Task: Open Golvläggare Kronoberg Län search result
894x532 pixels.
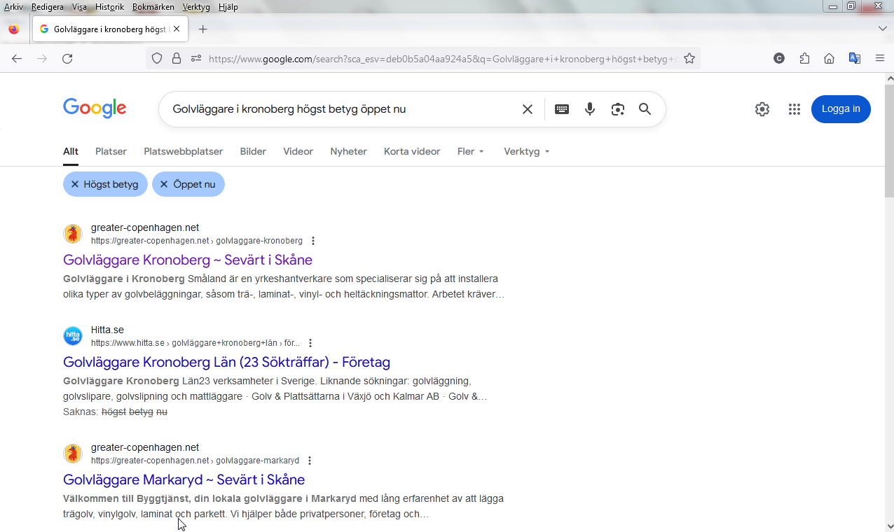Action: tap(226, 362)
